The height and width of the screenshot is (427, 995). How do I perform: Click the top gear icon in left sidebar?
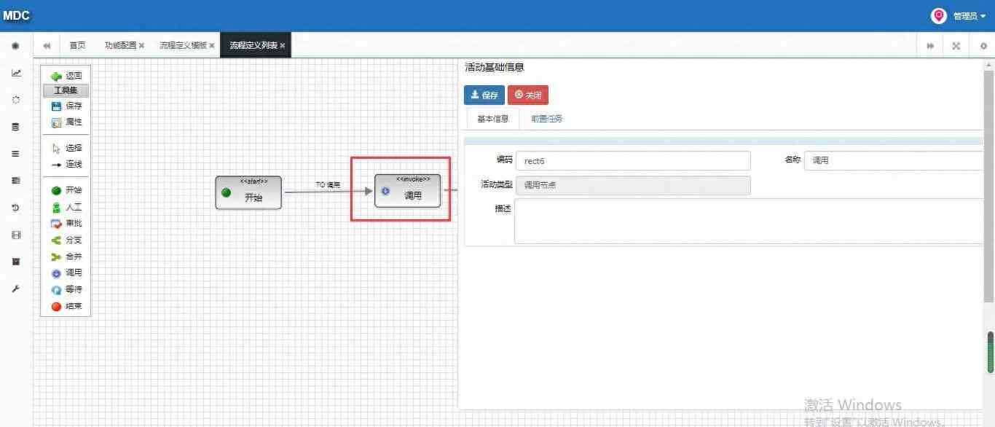tap(16, 46)
